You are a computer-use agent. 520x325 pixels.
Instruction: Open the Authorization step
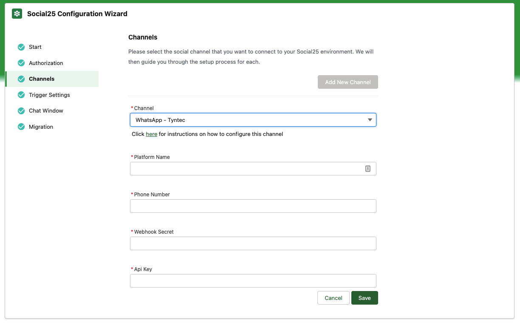point(46,63)
